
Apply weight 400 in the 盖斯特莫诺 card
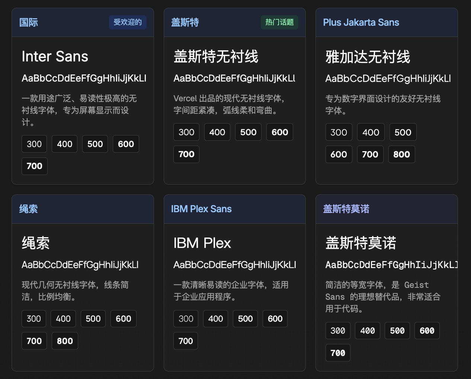pyautogui.click(x=368, y=331)
